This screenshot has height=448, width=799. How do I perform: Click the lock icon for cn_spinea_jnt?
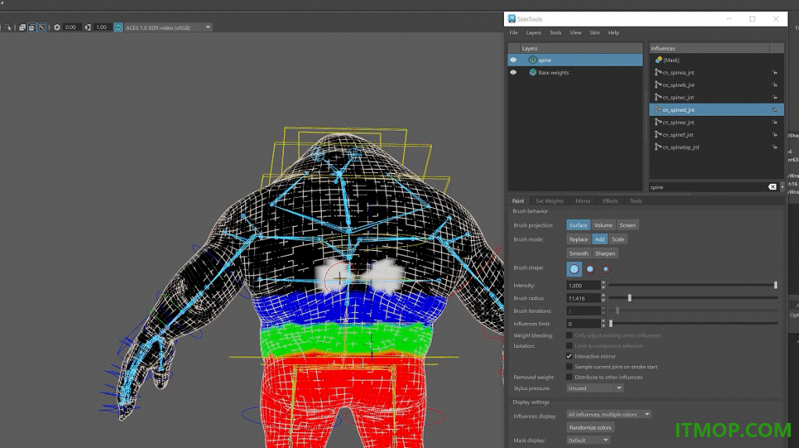[x=775, y=73]
